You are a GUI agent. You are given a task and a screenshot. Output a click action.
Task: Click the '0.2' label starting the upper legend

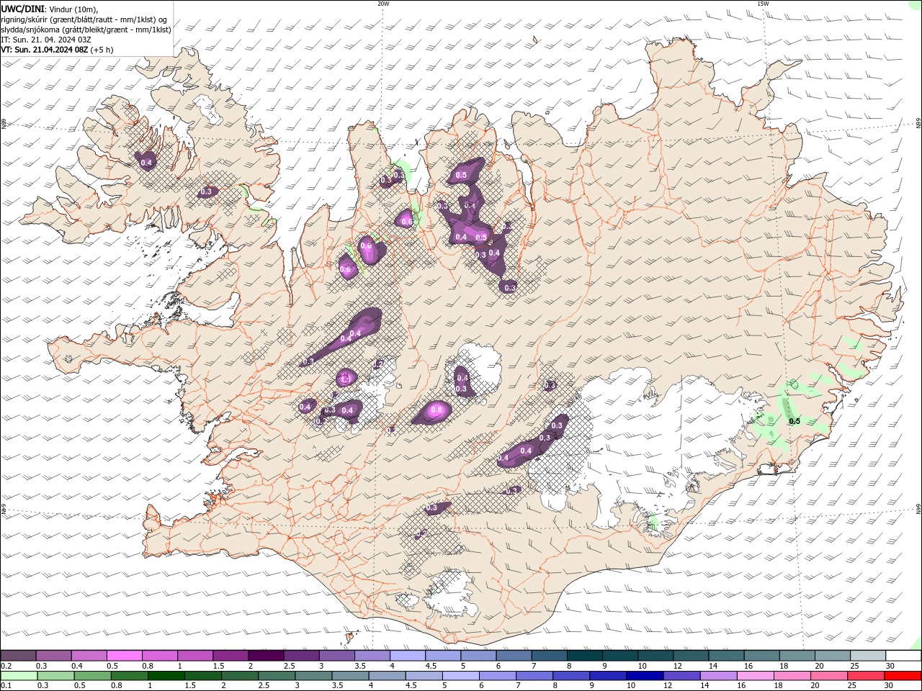tap(6, 666)
